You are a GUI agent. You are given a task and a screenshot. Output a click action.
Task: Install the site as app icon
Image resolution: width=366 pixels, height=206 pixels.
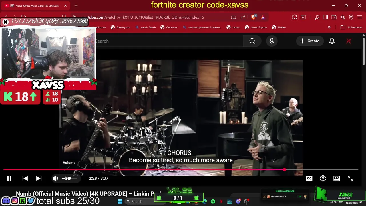[x=234, y=17]
